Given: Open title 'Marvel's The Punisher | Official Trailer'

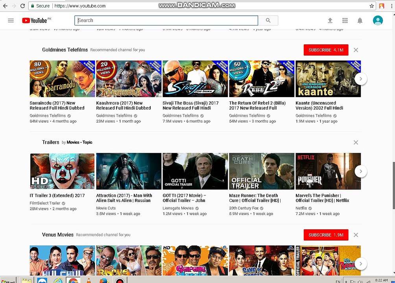Looking at the screenshot, I should 323,198.
